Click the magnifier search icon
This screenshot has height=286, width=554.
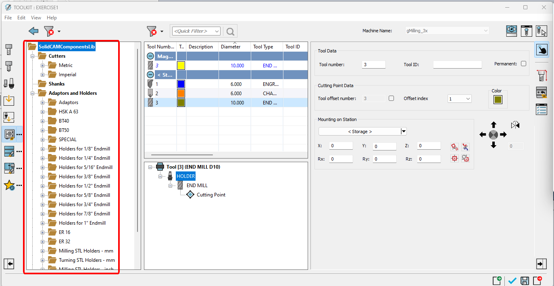click(x=230, y=31)
